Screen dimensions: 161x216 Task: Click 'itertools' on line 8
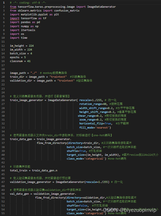point(28,30)
